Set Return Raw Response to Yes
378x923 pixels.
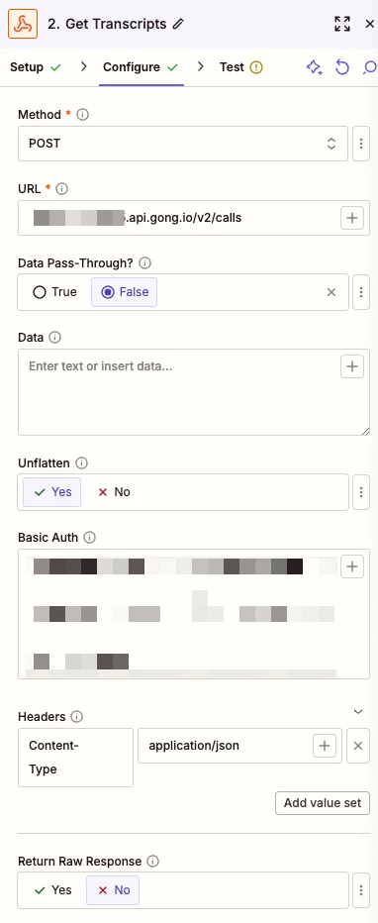click(x=52, y=890)
